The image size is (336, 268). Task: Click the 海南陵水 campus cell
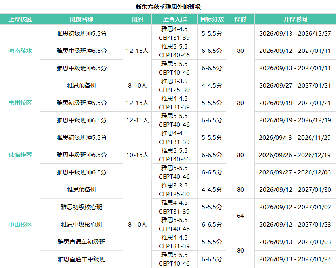20,51
